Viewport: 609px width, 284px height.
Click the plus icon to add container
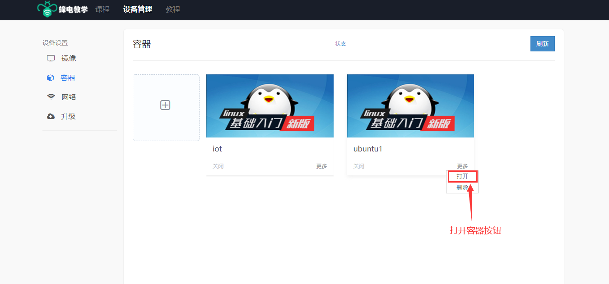click(165, 105)
